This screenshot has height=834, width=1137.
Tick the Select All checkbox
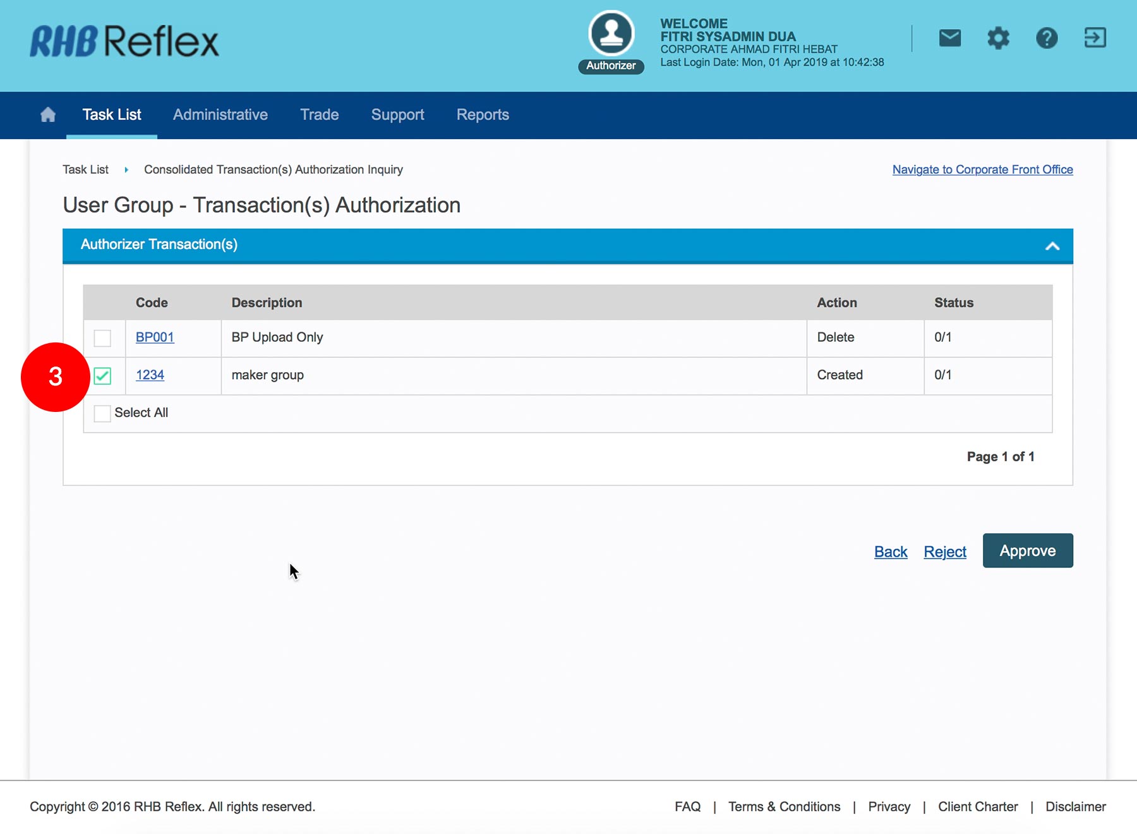coord(102,413)
